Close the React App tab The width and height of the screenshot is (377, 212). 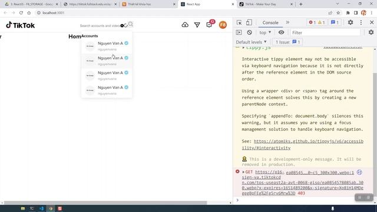click(x=233, y=4)
